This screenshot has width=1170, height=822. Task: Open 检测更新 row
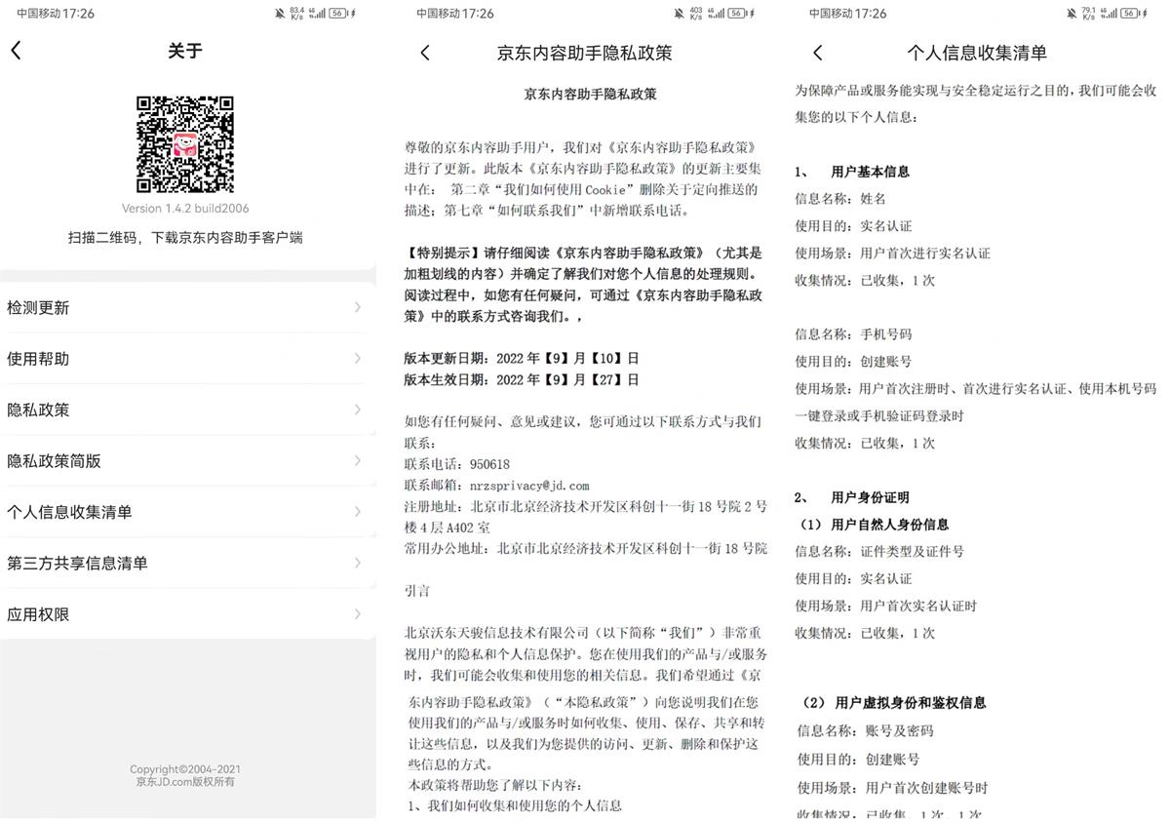click(187, 307)
